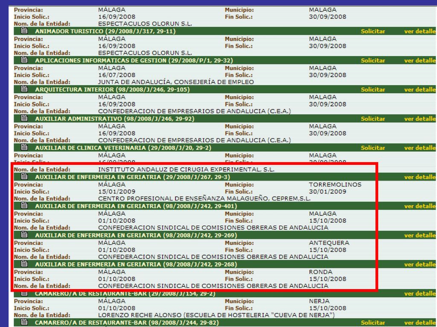The height and width of the screenshot is (327, 437).
Task: Select entity CENTRO PROFESIONAL DE ENSEÑANZA MALAGUEÑO
Action: [x=204, y=199]
